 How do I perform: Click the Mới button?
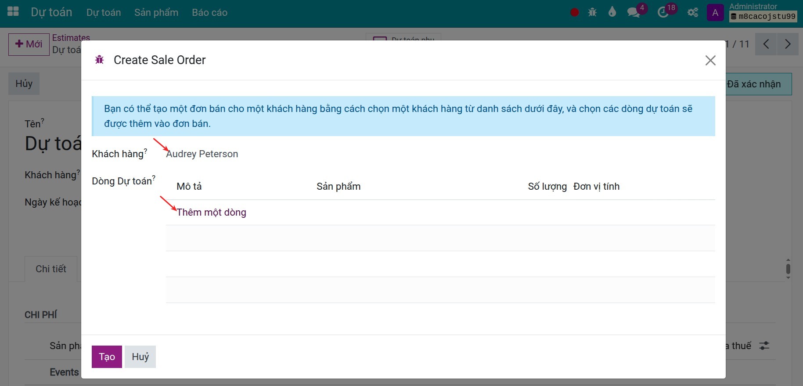[29, 44]
